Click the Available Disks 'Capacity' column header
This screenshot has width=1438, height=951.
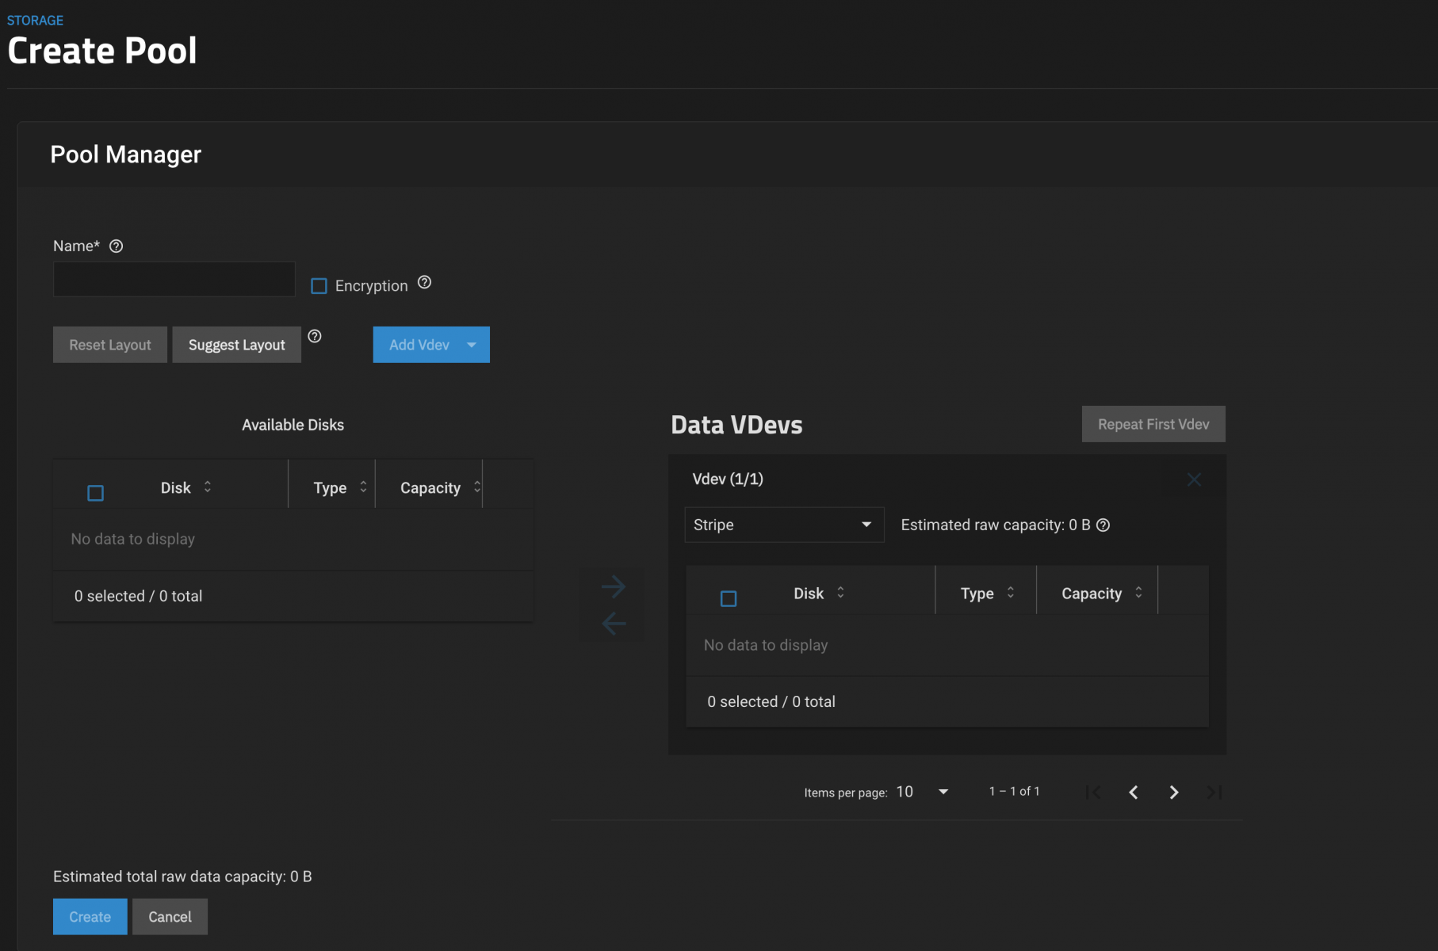coord(430,487)
